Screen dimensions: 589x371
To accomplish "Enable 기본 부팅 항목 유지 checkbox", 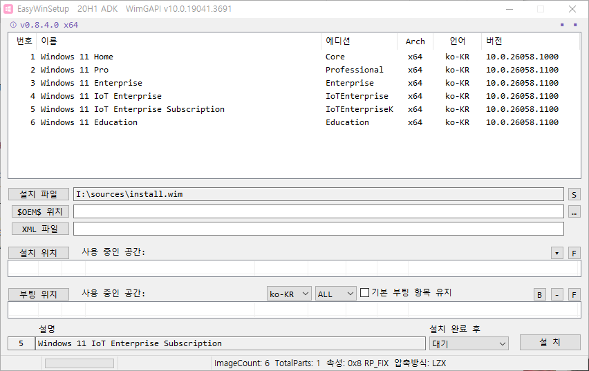I will coord(364,292).
